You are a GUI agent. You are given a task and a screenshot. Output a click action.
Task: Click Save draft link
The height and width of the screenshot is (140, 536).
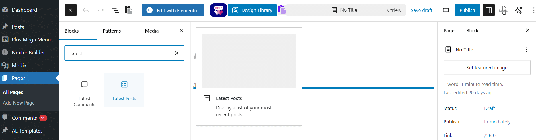click(421, 10)
